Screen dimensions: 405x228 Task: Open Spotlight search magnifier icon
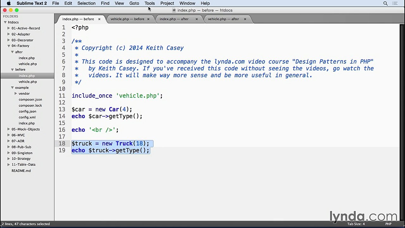point(385,3)
